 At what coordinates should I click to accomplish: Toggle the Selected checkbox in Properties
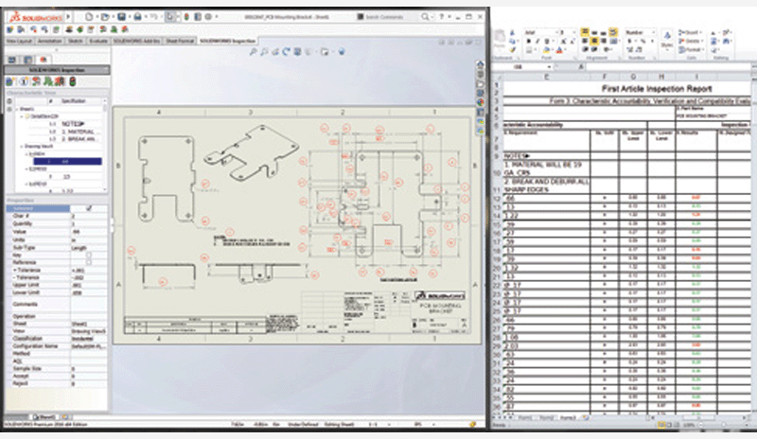point(89,208)
